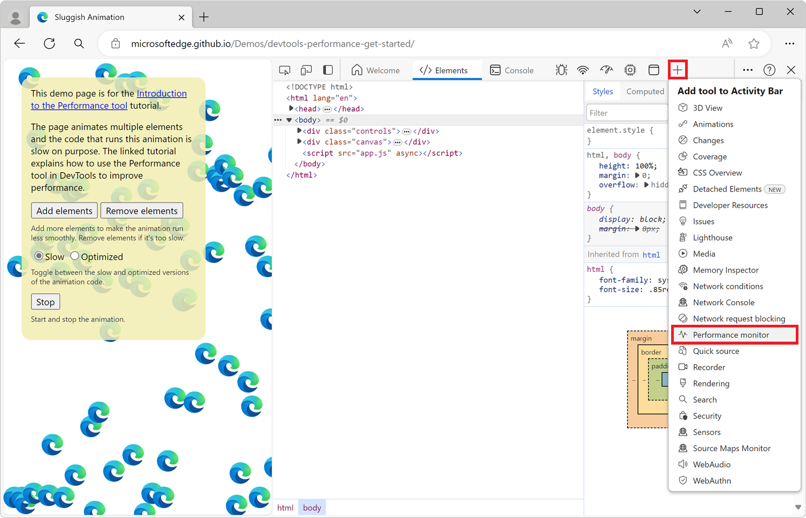Open browser Settings and more menu

pyautogui.click(x=789, y=43)
